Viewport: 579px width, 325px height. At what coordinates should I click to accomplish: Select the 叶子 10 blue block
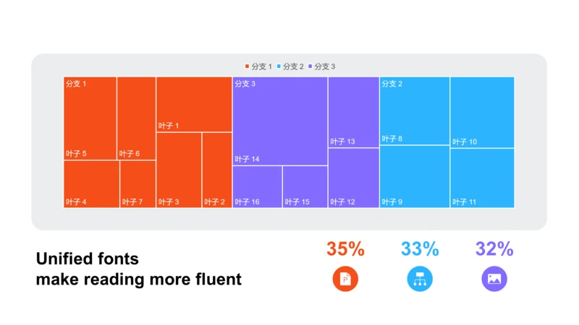point(482,113)
